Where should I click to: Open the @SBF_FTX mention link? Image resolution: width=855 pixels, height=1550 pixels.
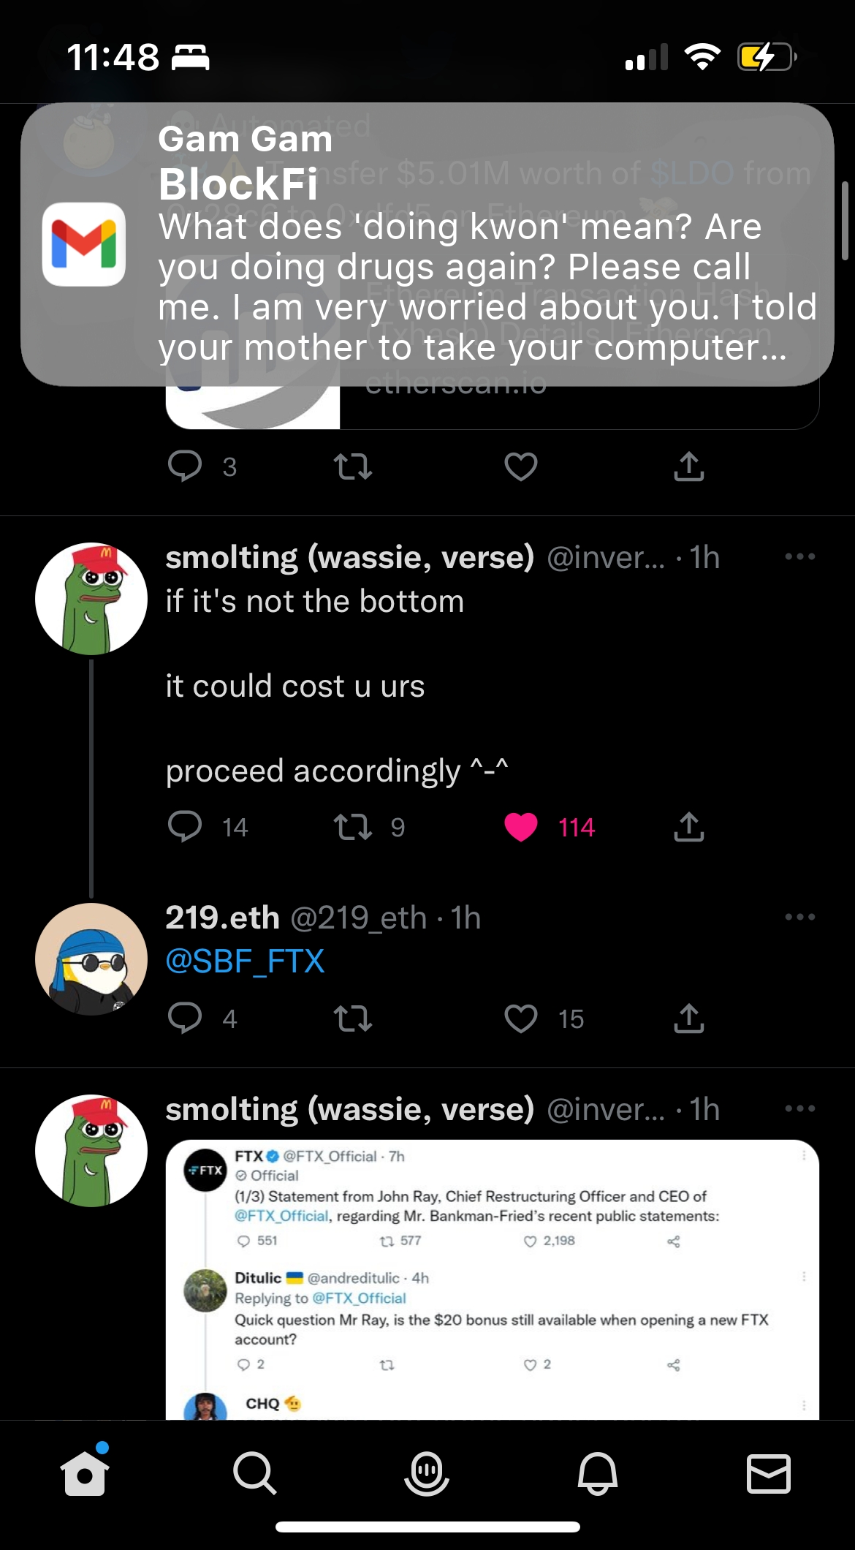pyautogui.click(x=245, y=961)
